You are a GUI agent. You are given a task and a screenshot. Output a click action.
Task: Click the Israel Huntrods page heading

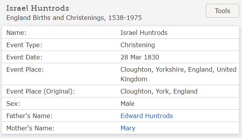pos(37,8)
